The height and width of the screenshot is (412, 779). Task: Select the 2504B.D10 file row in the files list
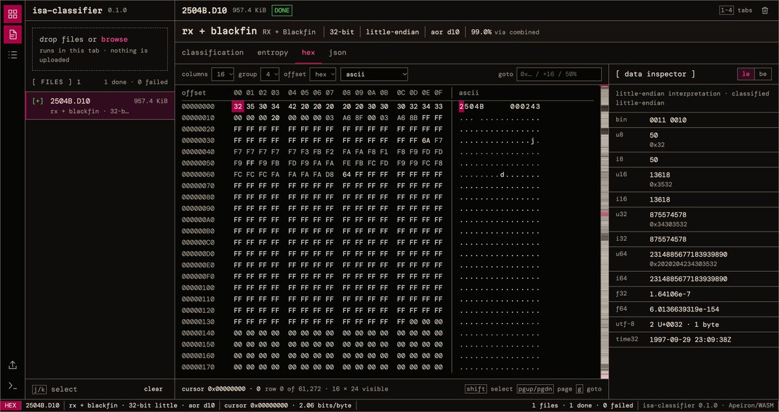tap(100, 106)
